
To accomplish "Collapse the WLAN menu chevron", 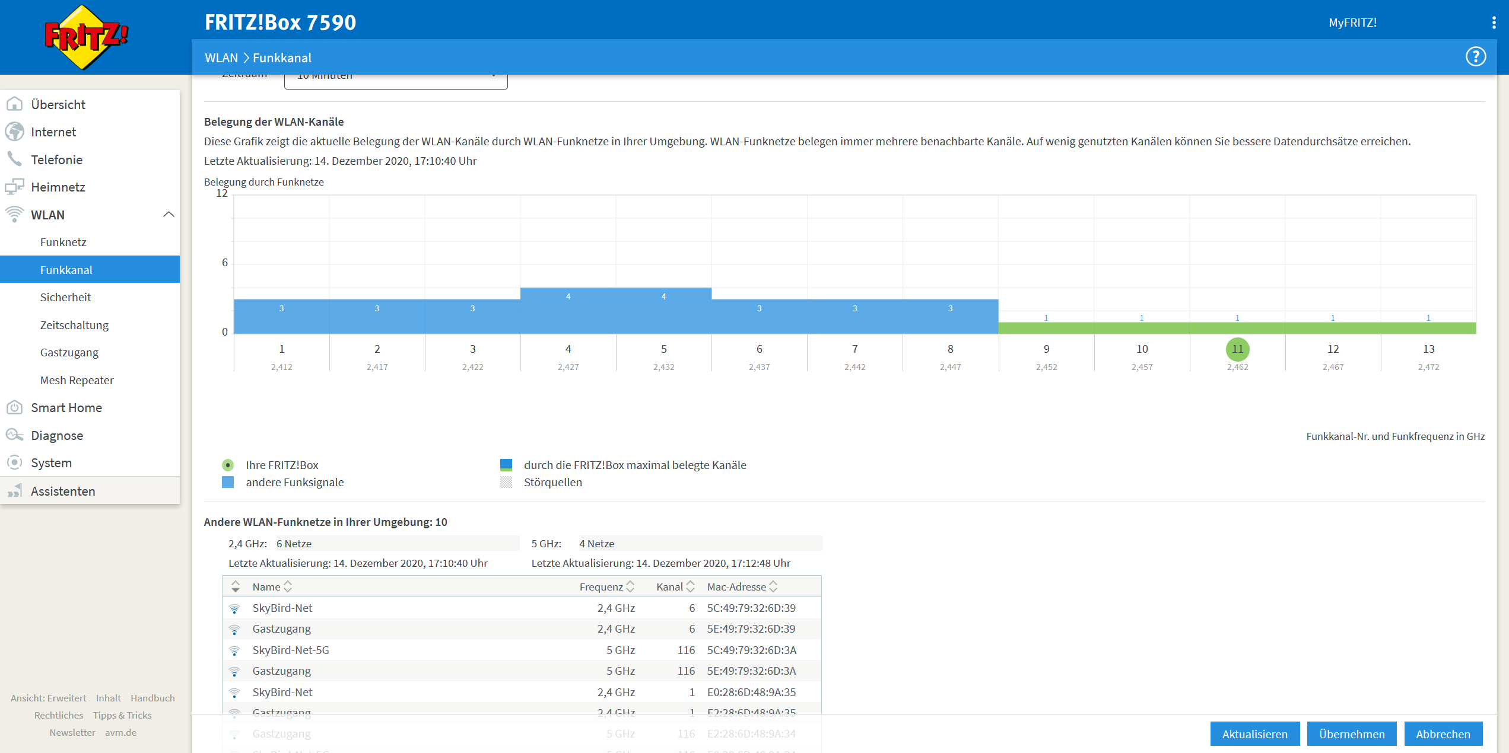I will click(169, 215).
